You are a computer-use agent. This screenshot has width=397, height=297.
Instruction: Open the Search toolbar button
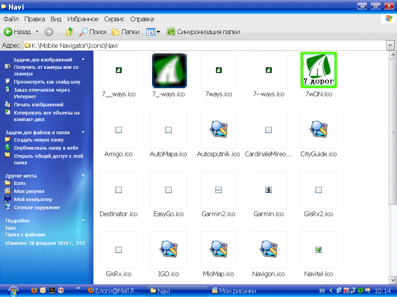93,32
